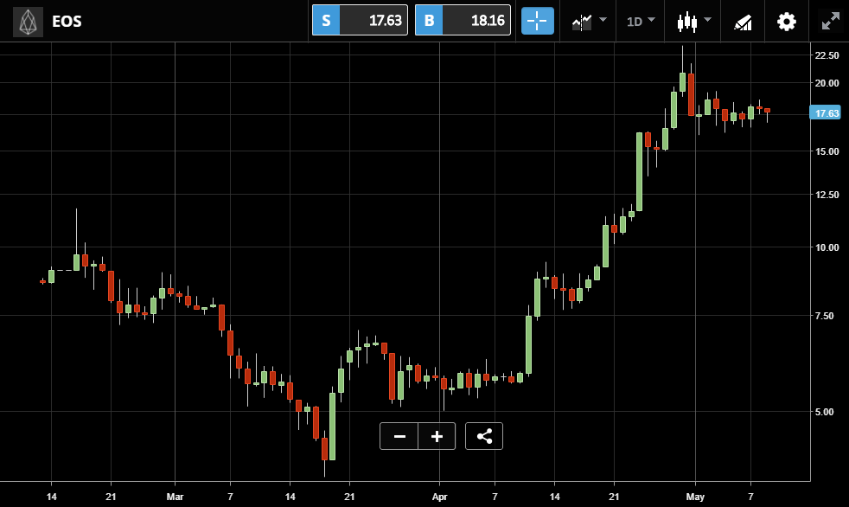Click the EOS coin logo icon
The height and width of the screenshot is (507, 849).
pyautogui.click(x=28, y=22)
